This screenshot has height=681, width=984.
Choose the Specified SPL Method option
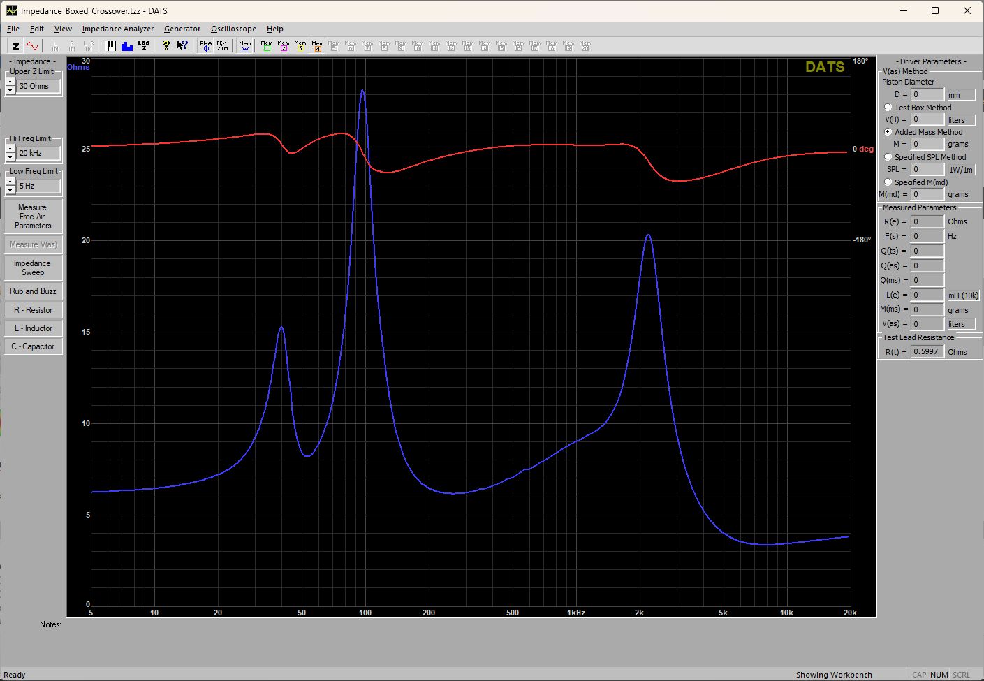(888, 157)
